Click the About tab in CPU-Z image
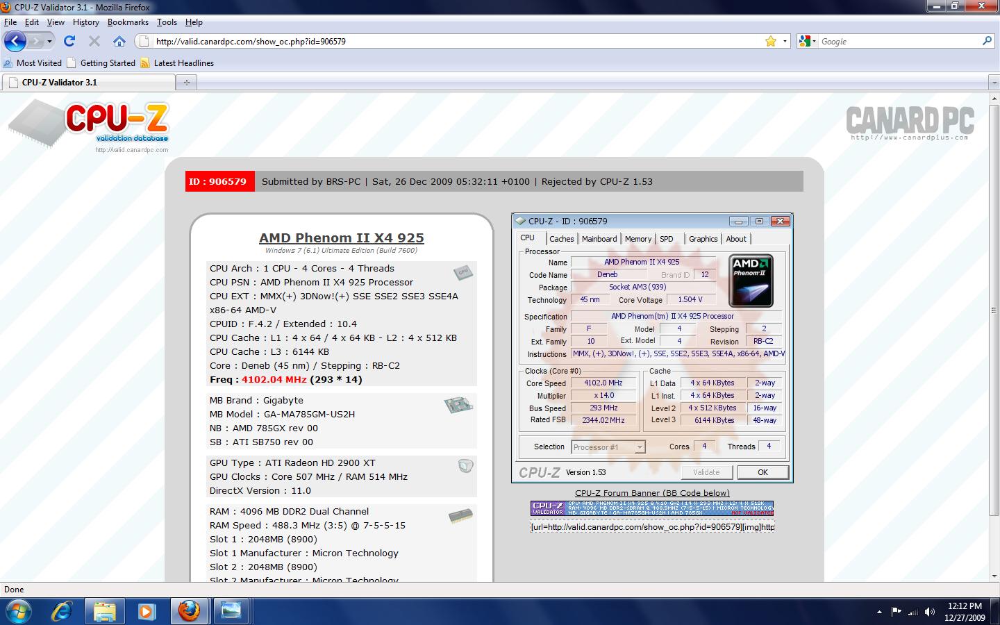 (736, 238)
